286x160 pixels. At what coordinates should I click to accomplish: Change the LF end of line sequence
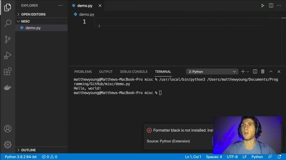pyautogui.click(x=244, y=157)
